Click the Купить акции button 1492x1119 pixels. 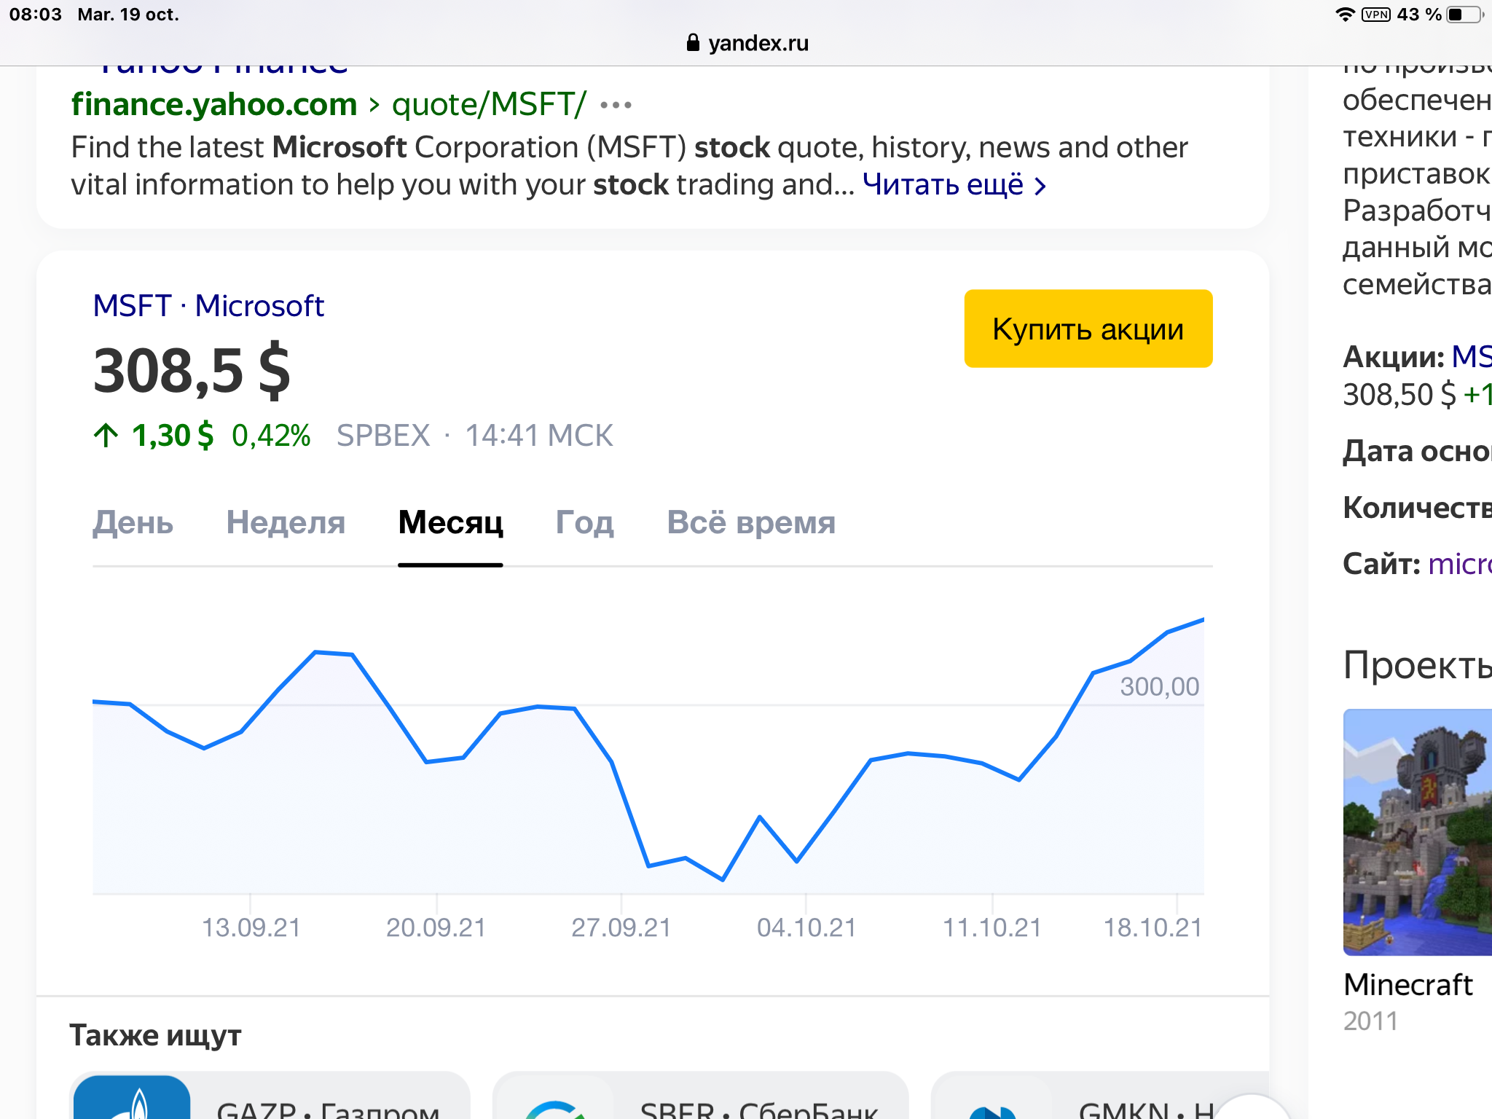coord(1088,329)
